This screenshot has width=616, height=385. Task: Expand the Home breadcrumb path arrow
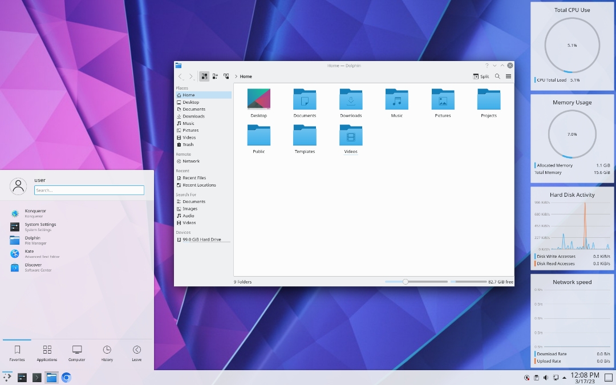point(236,76)
